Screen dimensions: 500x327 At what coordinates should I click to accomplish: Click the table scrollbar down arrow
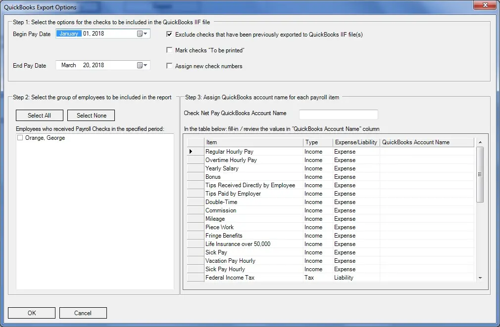tap(480, 278)
